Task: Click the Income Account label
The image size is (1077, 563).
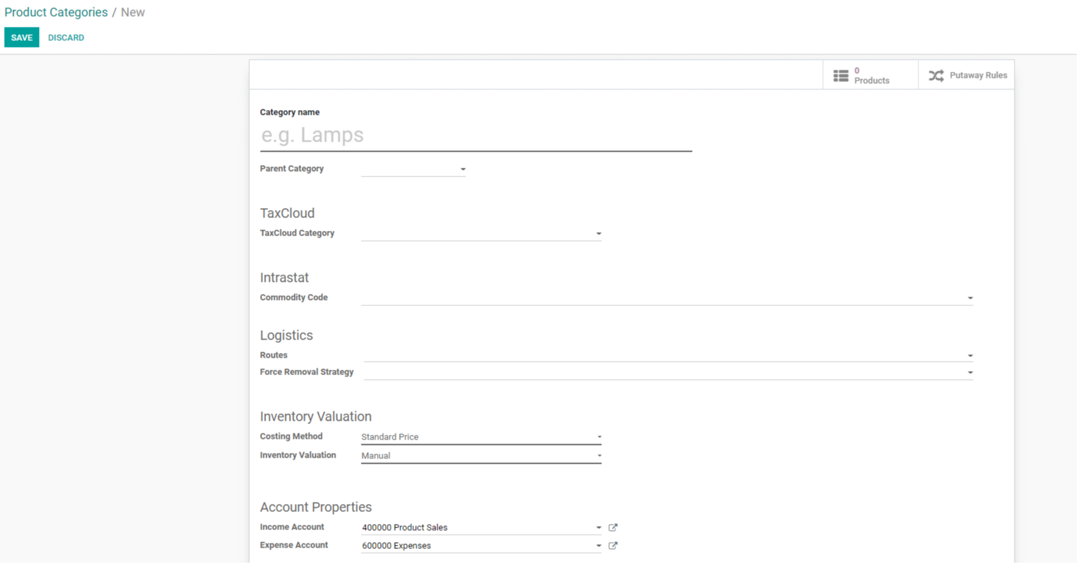Action: tap(292, 527)
